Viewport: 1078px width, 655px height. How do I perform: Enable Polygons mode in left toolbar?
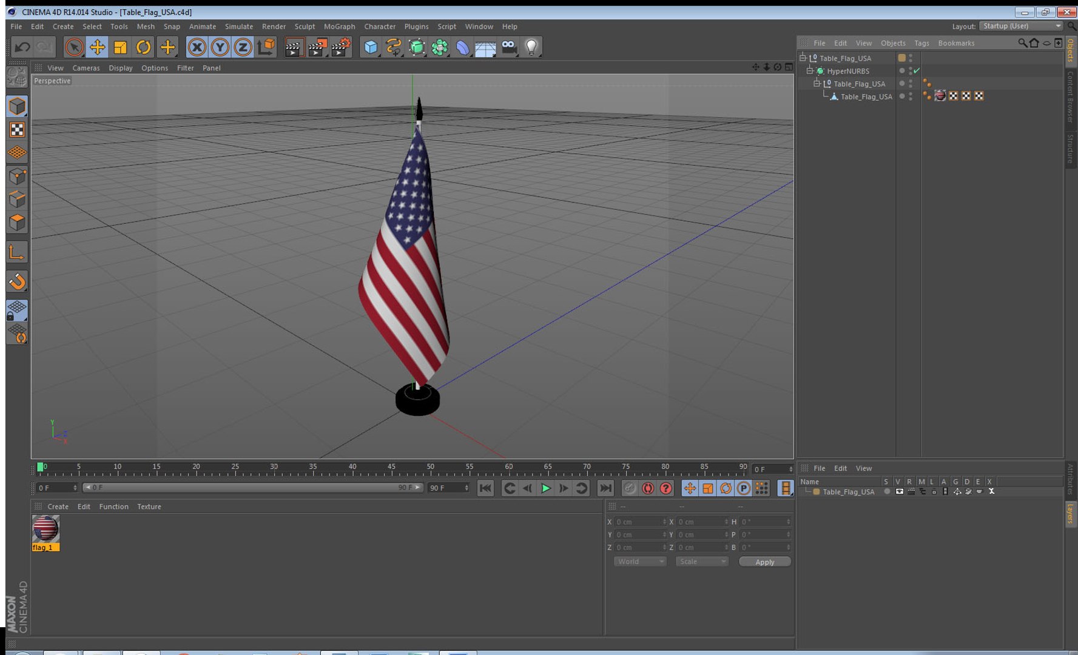click(x=17, y=222)
